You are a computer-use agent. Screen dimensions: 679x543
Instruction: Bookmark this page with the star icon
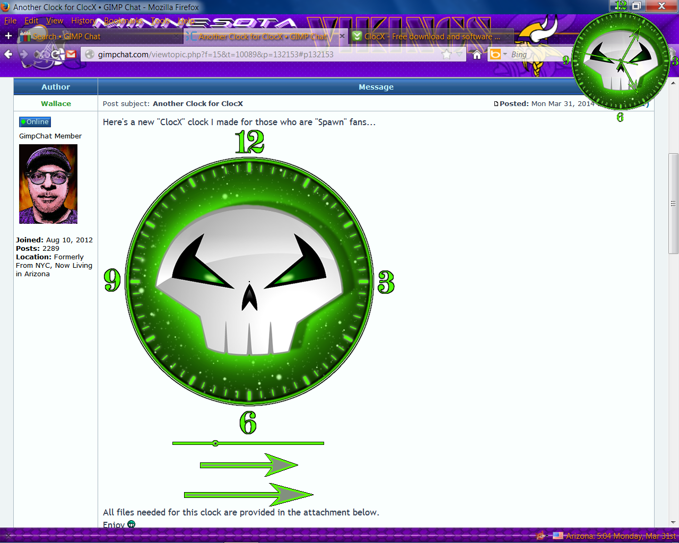click(x=447, y=54)
